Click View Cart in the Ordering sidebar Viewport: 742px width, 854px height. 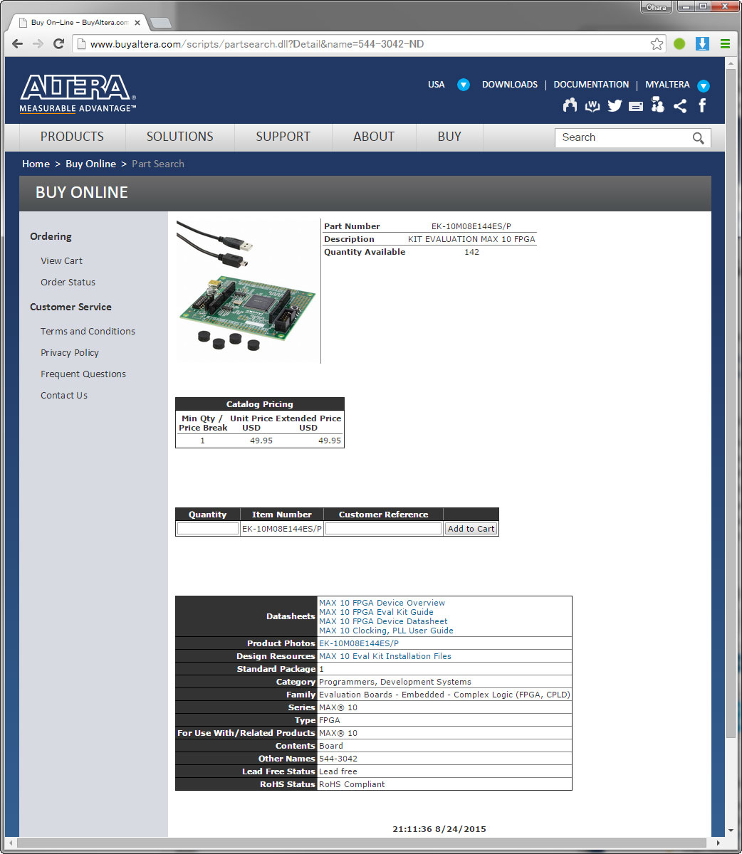coord(61,260)
